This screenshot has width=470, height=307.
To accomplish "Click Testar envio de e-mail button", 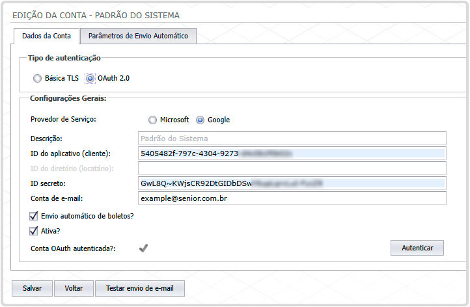I will click(140, 287).
